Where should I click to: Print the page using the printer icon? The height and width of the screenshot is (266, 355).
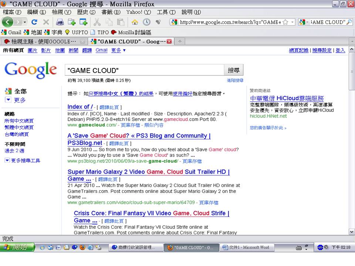coord(60,22)
